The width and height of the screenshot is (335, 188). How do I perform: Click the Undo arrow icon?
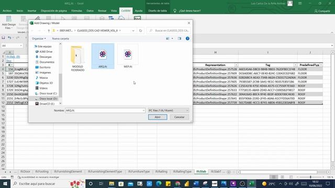pyautogui.click(x=9, y=38)
